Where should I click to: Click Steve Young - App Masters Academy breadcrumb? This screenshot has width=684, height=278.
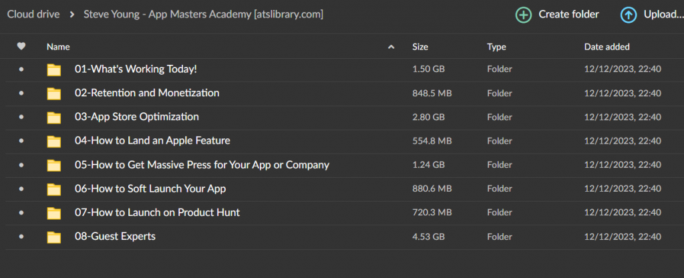coord(203,15)
